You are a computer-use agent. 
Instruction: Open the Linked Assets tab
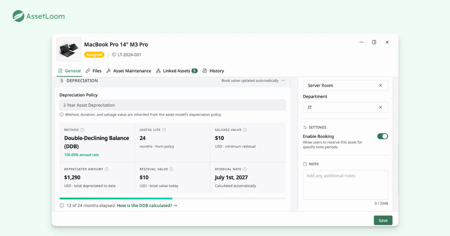[177, 71]
